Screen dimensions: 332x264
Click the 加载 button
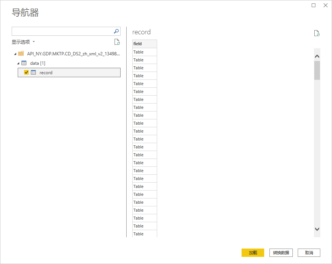point(253,253)
